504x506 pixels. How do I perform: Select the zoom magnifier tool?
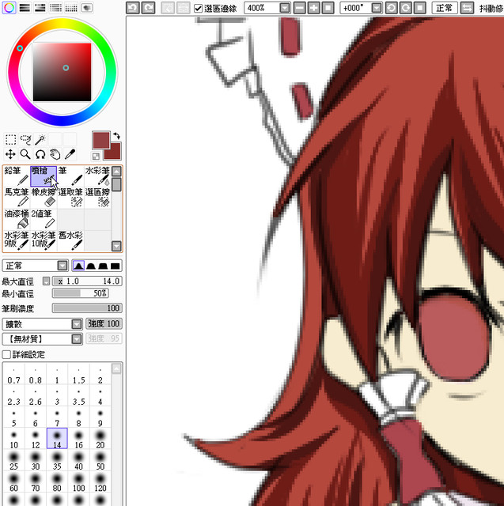25,155
